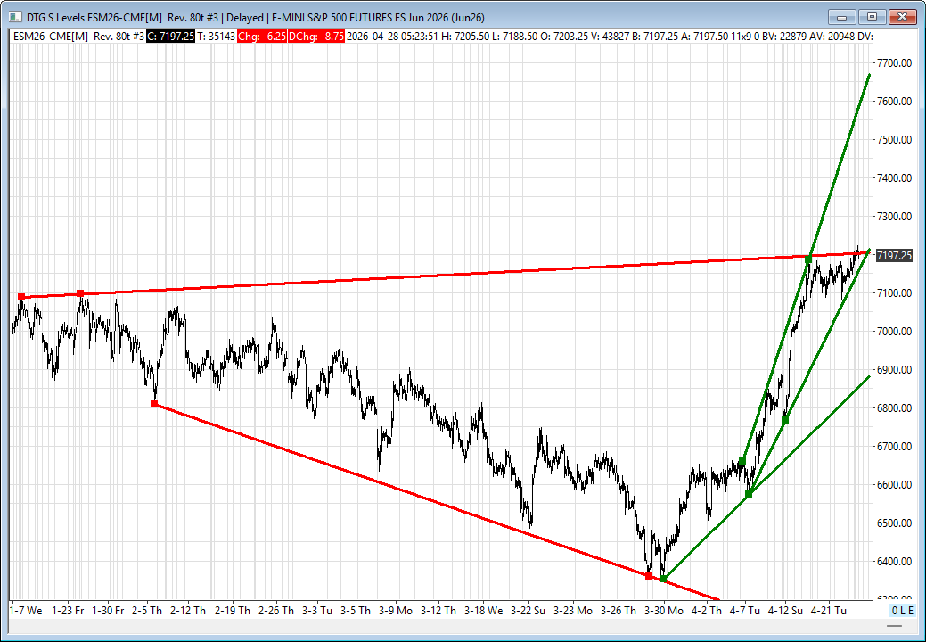The height and width of the screenshot is (642, 926).
Task: Click the 3-30 Mo date on time axis
Action: point(663,611)
